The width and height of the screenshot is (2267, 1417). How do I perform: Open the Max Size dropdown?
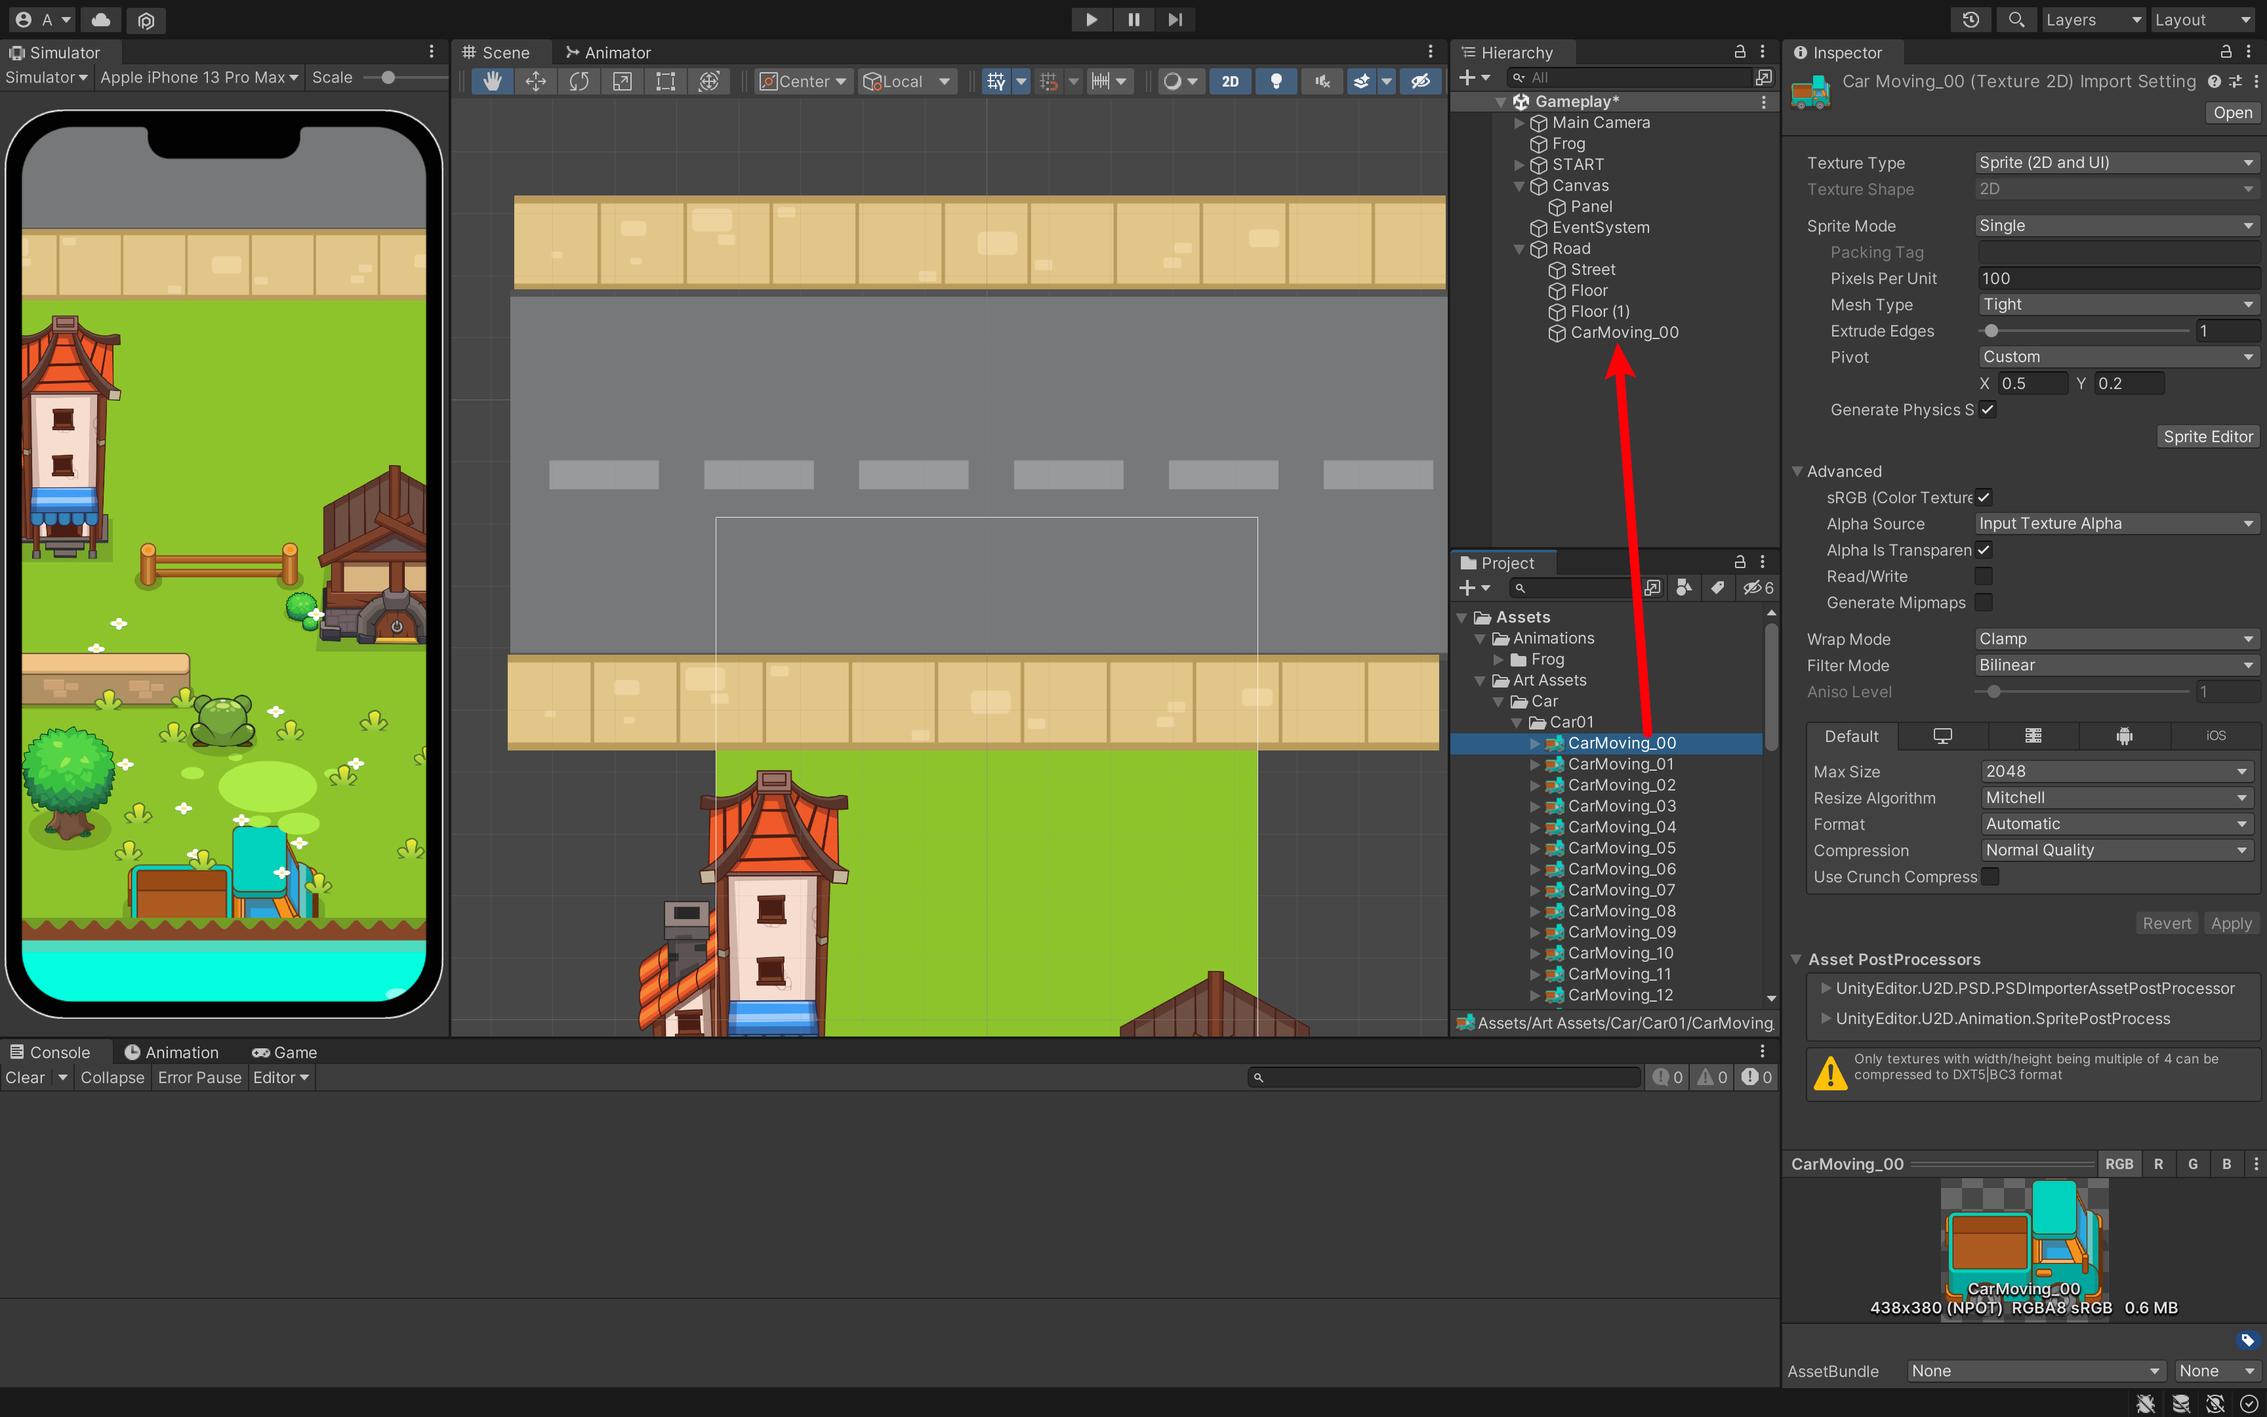[2117, 771]
